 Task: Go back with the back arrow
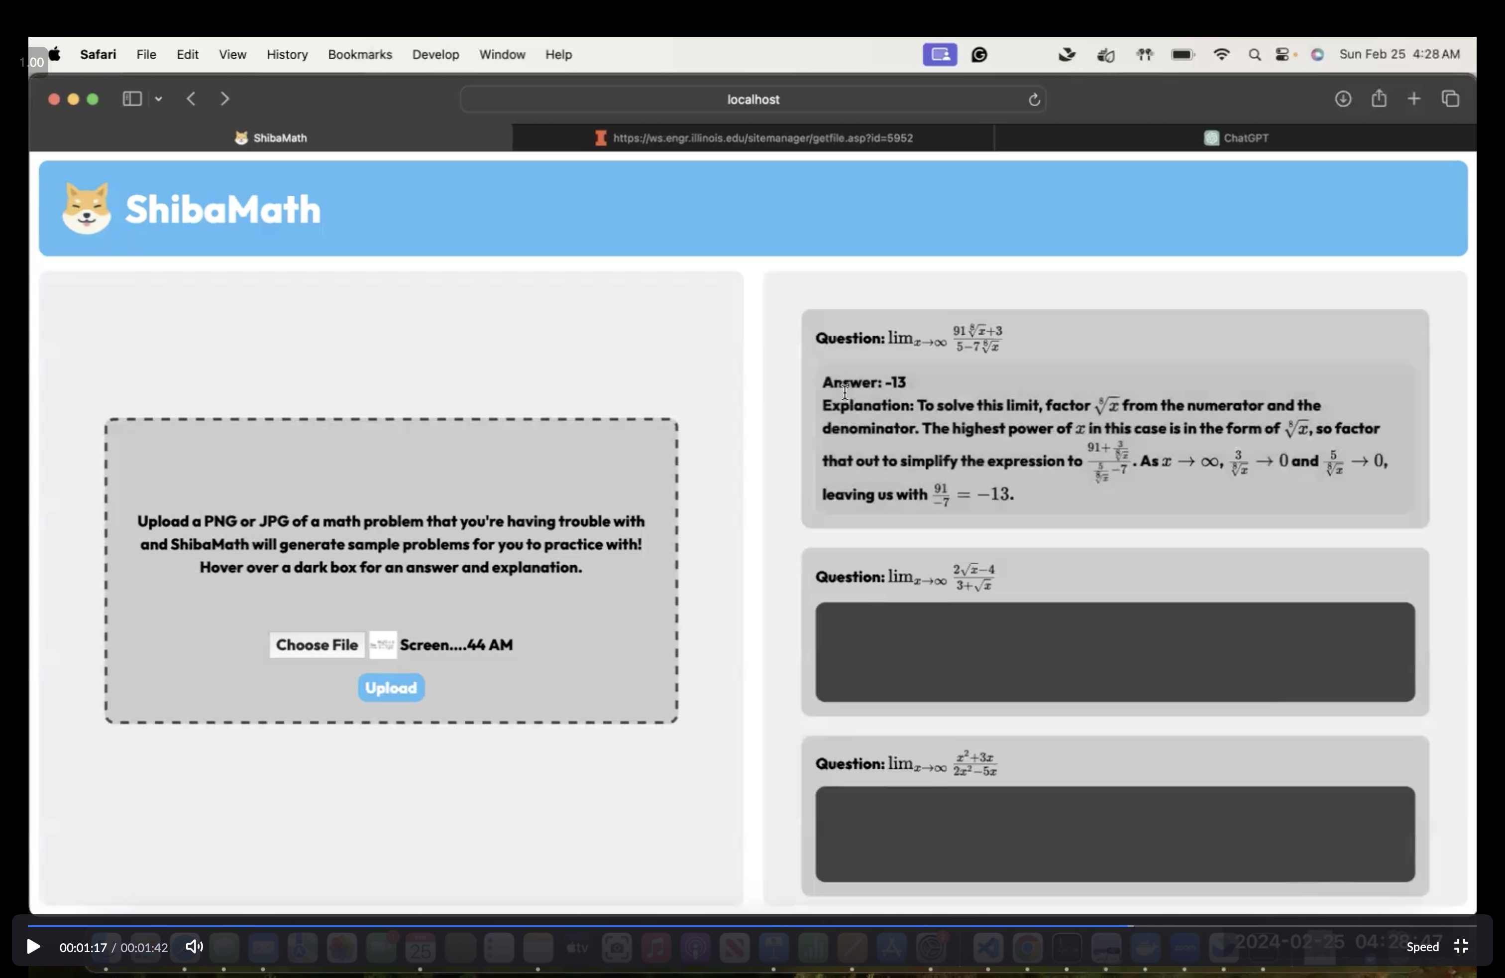[x=191, y=99]
